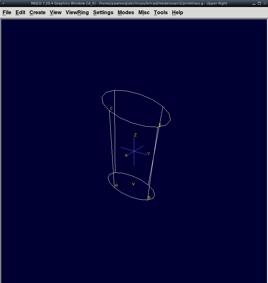Open the View menu

coord(55,13)
